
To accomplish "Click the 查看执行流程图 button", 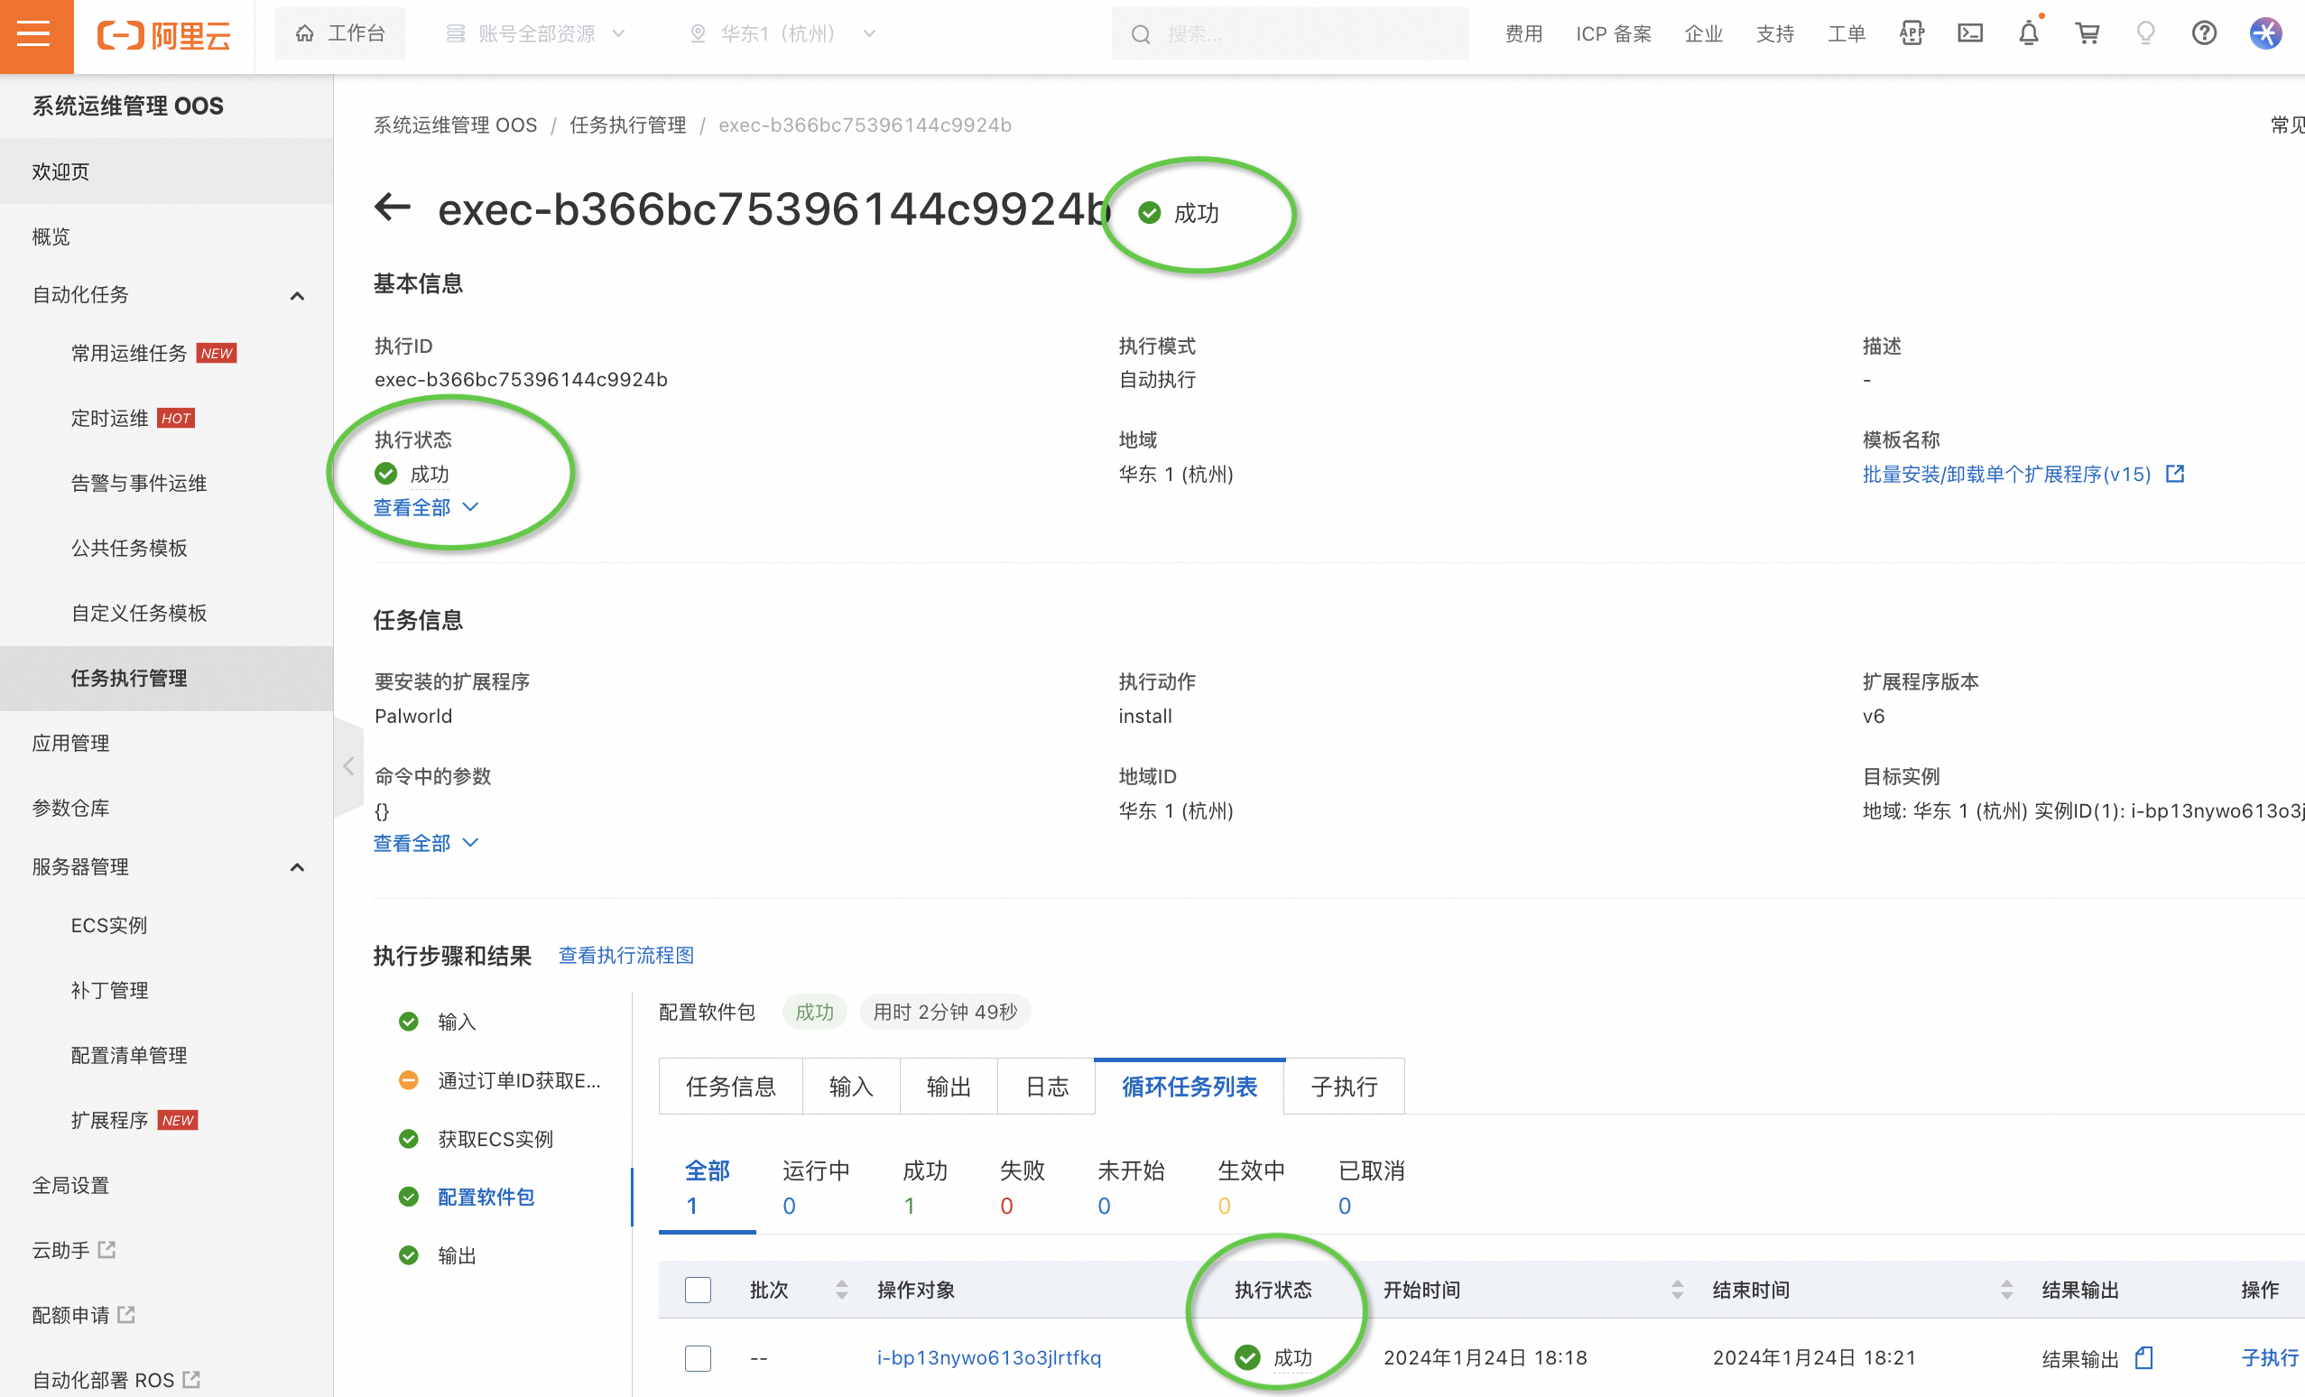I will (x=627, y=956).
